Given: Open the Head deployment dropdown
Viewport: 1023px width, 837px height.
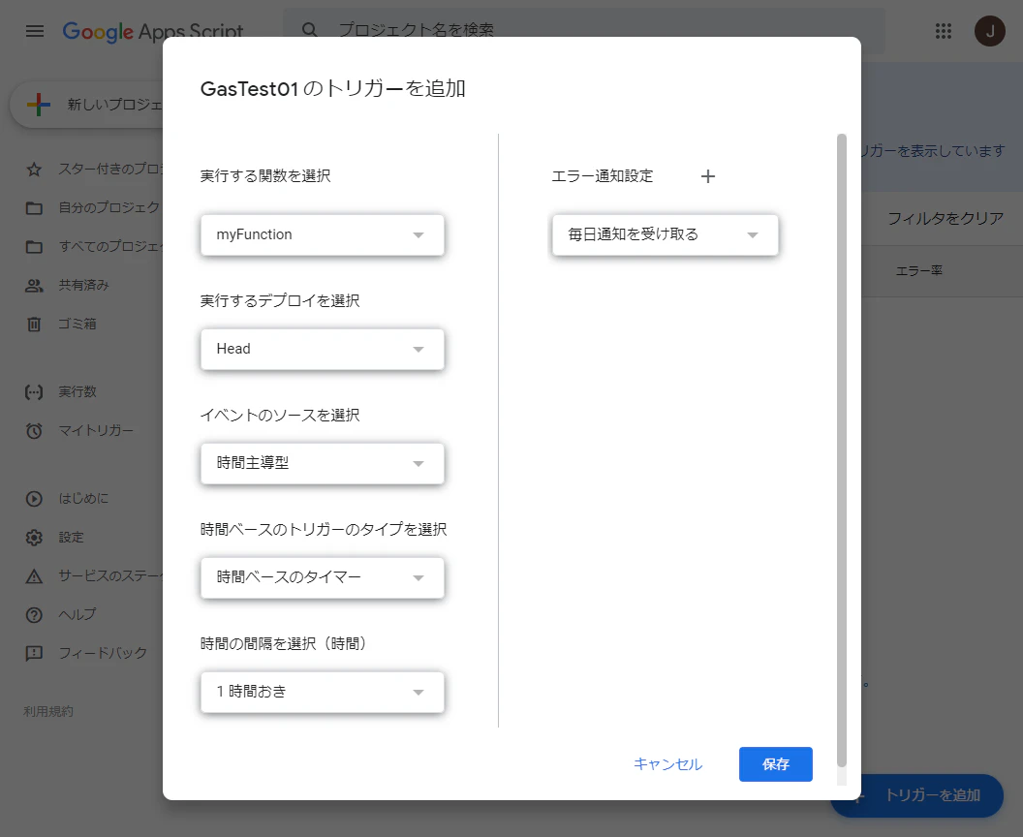Looking at the screenshot, I should click(x=323, y=349).
